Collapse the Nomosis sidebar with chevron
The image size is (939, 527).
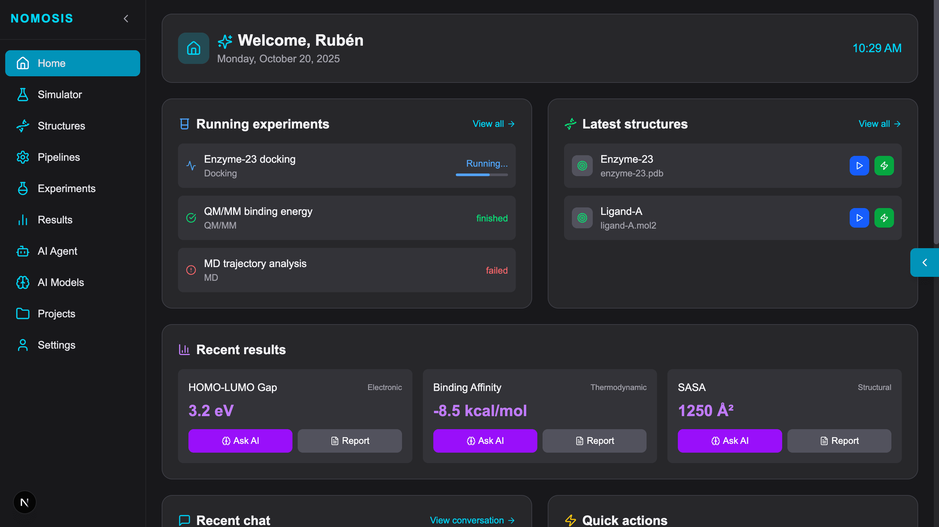pyautogui.click(x=126, y=19)
